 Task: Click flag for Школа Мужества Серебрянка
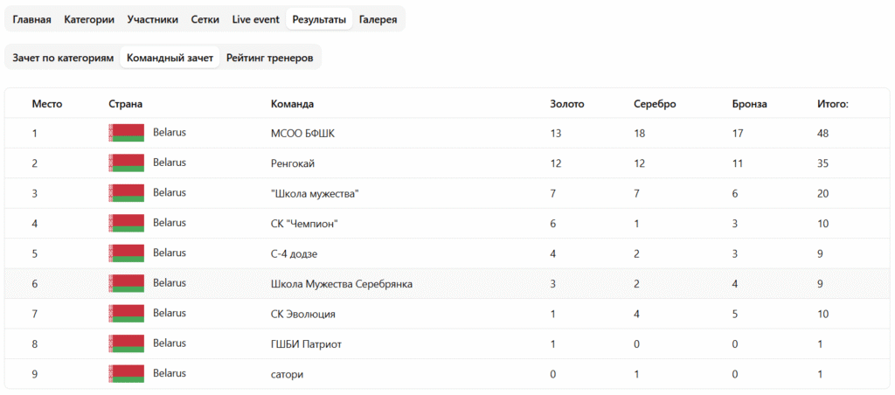126,283
